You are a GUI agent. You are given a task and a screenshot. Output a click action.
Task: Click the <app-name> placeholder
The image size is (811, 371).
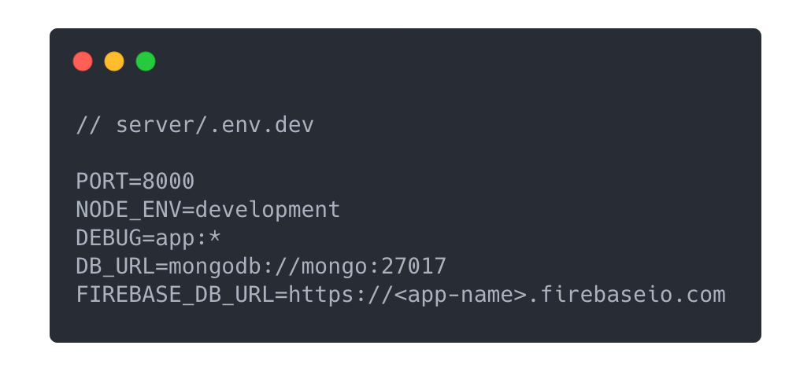[x=459, y=295]
